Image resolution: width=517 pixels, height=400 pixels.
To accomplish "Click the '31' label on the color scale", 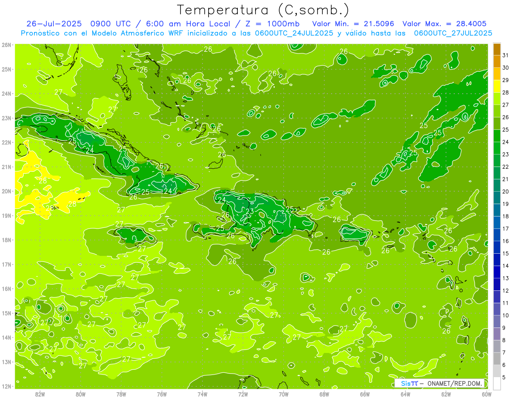I will 505,55.
